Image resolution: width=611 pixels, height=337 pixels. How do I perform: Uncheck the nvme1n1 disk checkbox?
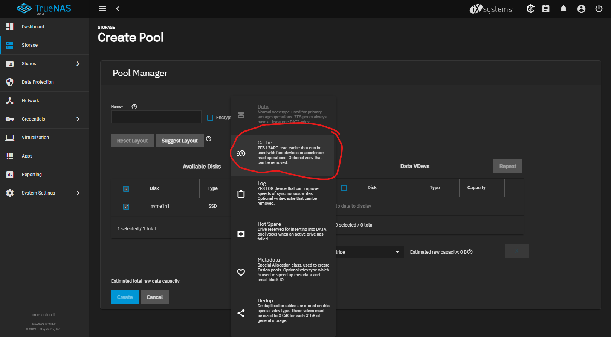tap(126, 207)
